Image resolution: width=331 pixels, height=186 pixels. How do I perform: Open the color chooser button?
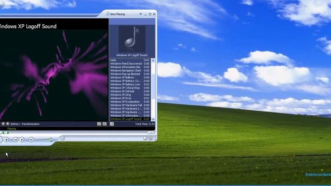[145, 138]
